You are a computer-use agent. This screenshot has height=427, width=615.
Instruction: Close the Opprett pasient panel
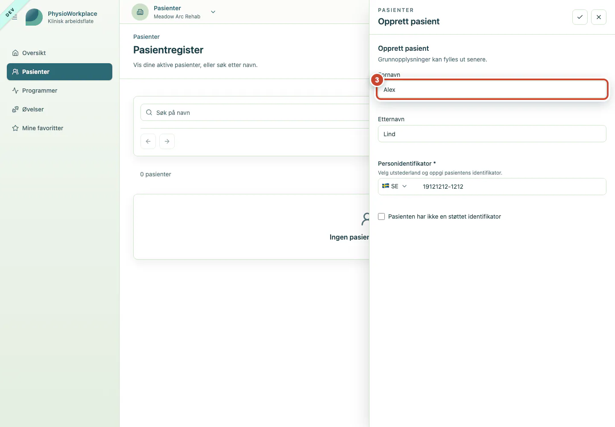[x=599, y=17]
